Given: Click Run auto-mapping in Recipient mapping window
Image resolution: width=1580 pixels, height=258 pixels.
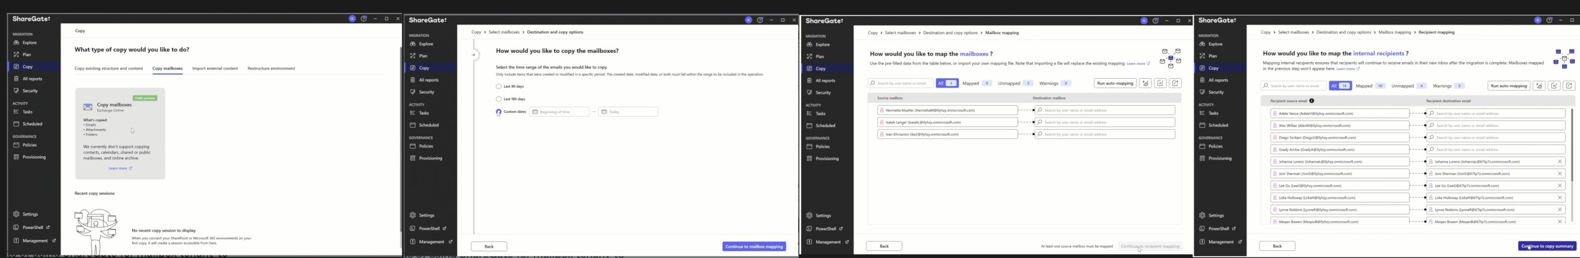Looking at the screenshot, I should [x=1508, y=86].
